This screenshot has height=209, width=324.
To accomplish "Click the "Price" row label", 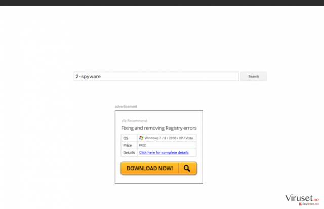I will [x=127, y=145].
